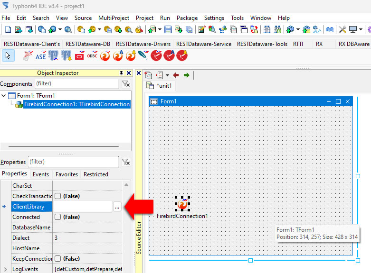The width and height of the screenshot is (371, 273).
Task: Toggle the CheckTransaction checkbox
Action: (x=58, y=196)
